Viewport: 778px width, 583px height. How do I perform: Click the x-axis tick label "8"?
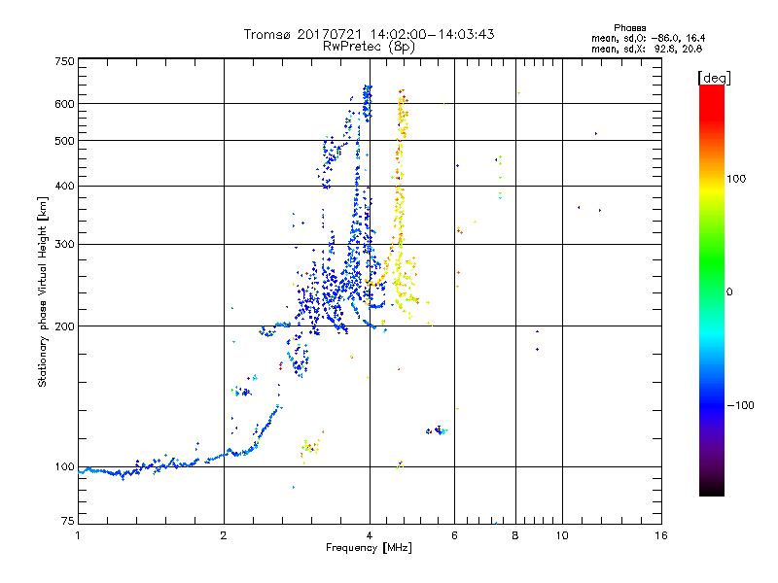point(515,535)
